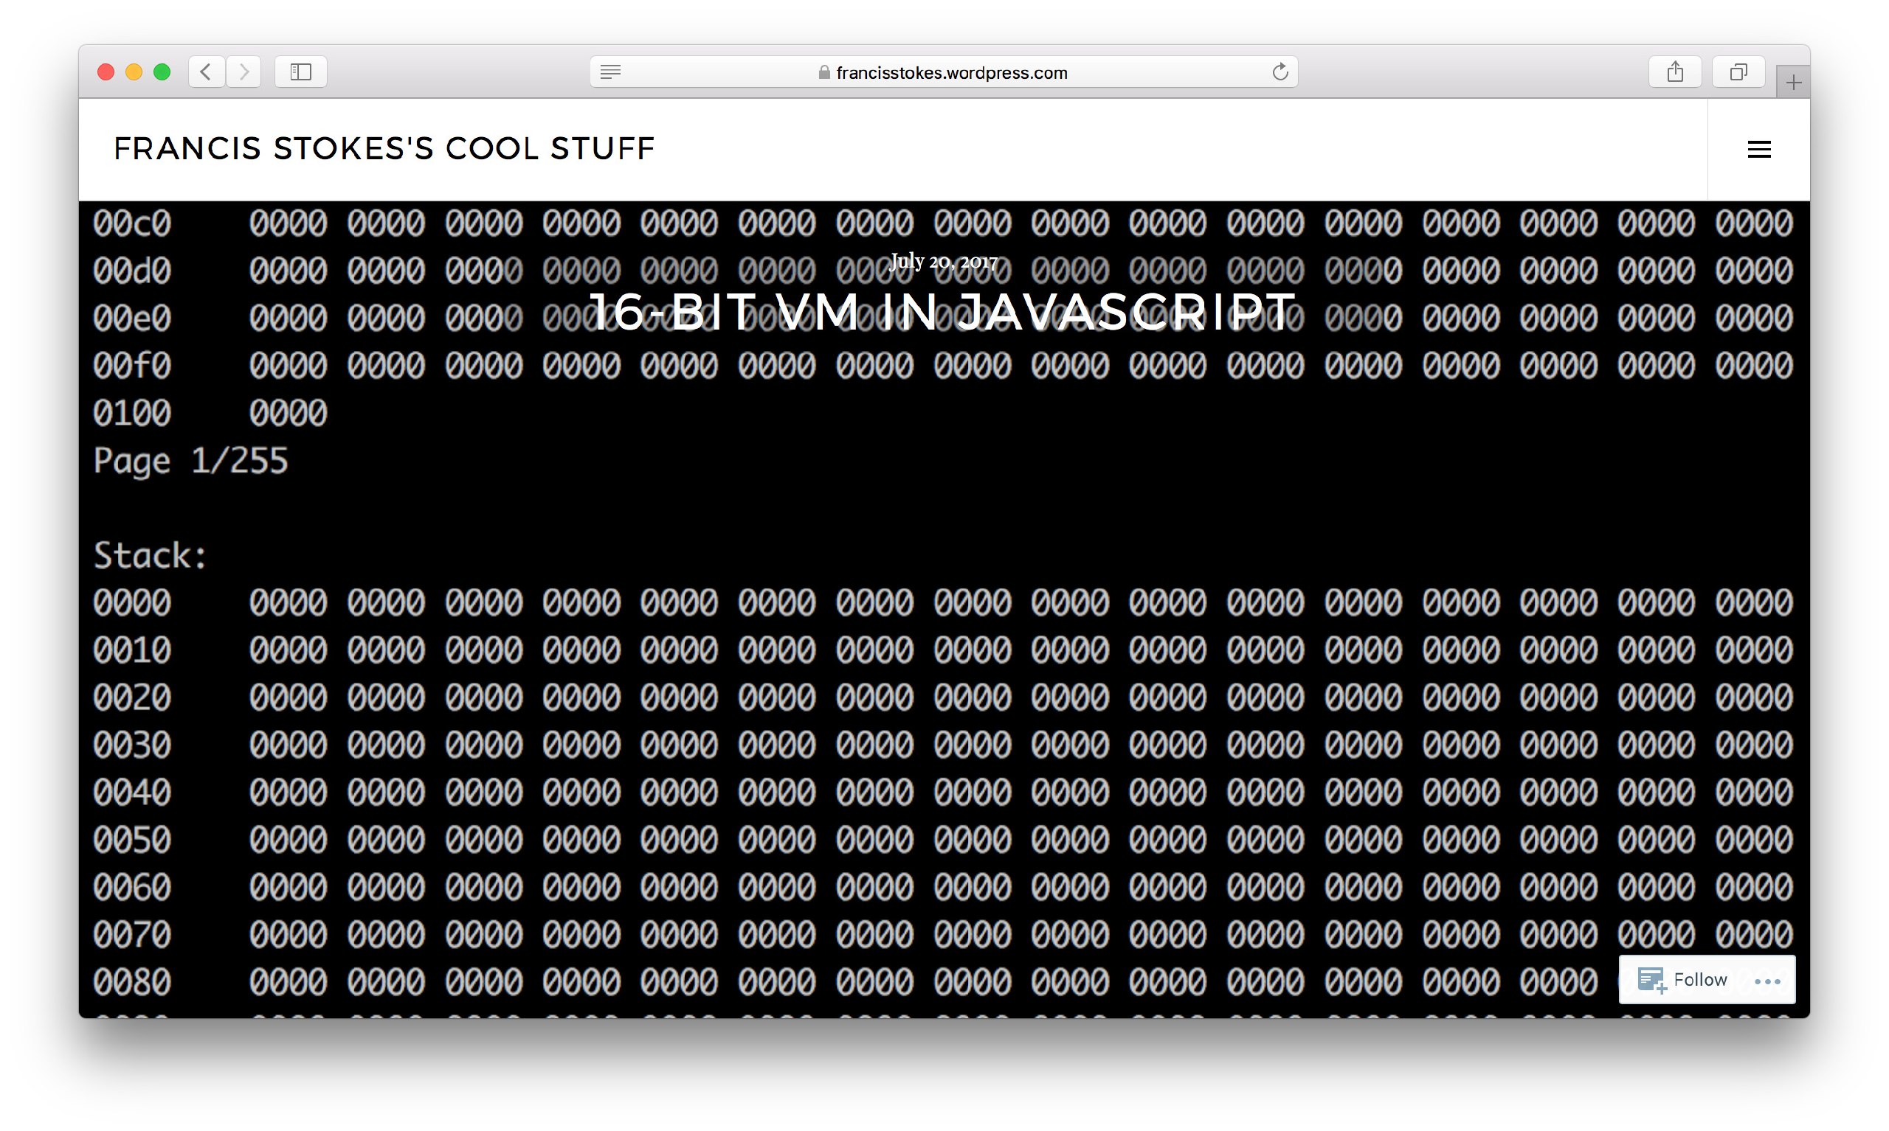Click the July 20, 2017 post date
The width and height of the screenshot is (1889, 1131).
pos(943,262)
